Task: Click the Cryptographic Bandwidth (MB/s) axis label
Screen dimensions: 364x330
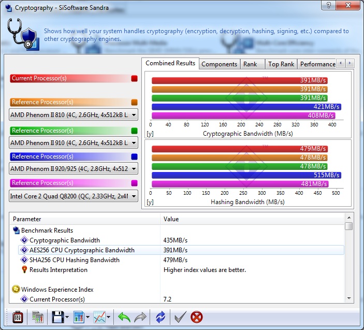Action: pos(247,134)
